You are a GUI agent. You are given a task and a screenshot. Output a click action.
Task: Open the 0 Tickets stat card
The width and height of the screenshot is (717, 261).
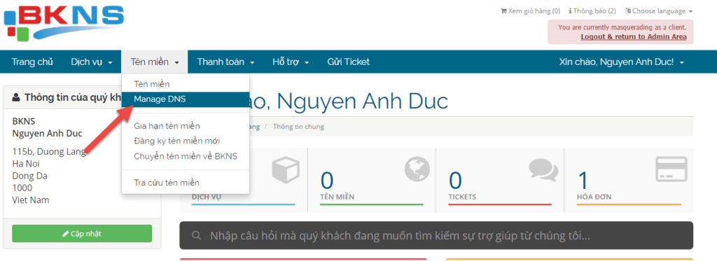coord(500,180)
